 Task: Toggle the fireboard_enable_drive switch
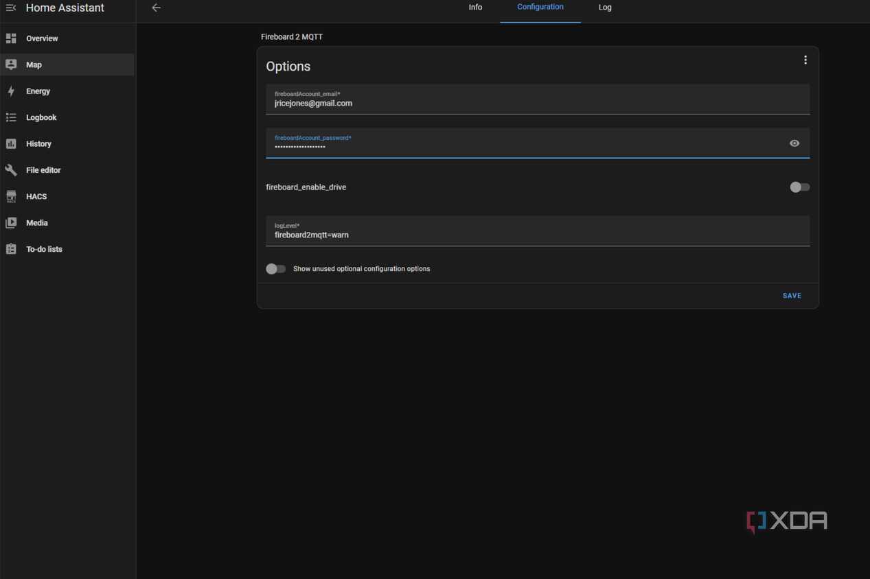point(799,187)
